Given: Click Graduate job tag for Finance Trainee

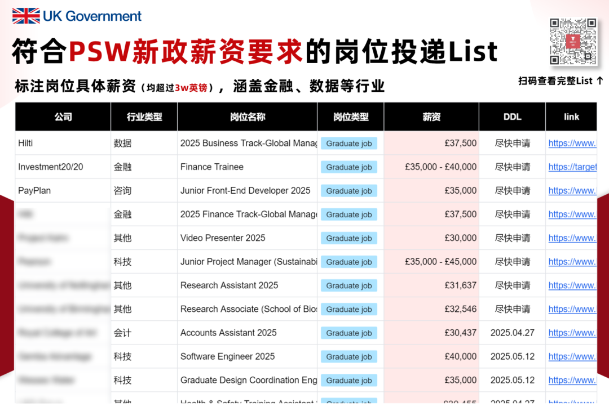Looking at the screenshot, I should pyautogui.click(x=349, y=167).
